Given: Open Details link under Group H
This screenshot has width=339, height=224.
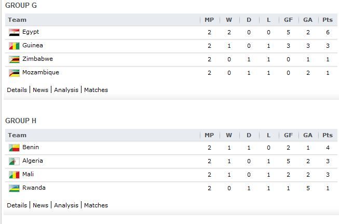Looking at the screenshot, I should [x=17, y=205].
